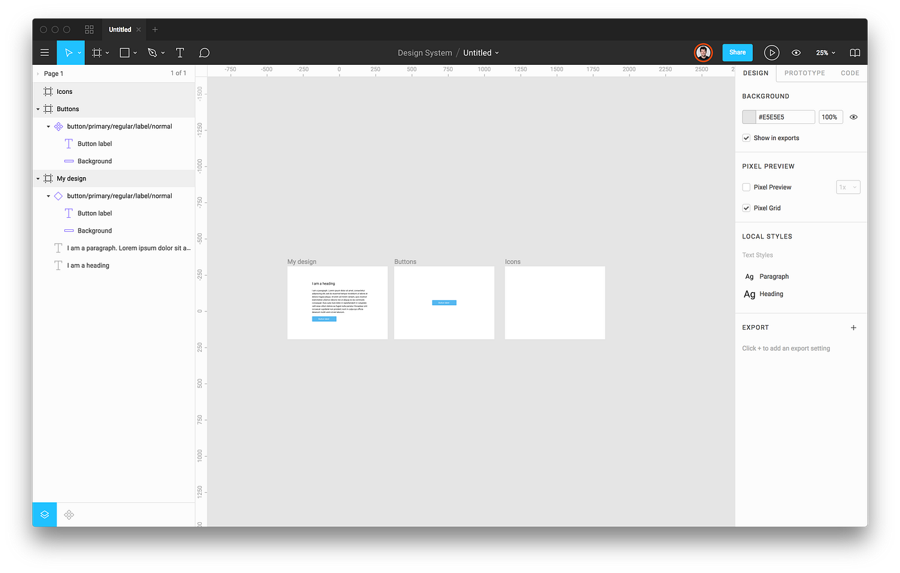Select the Icons layer row

[x=114, y=91]
